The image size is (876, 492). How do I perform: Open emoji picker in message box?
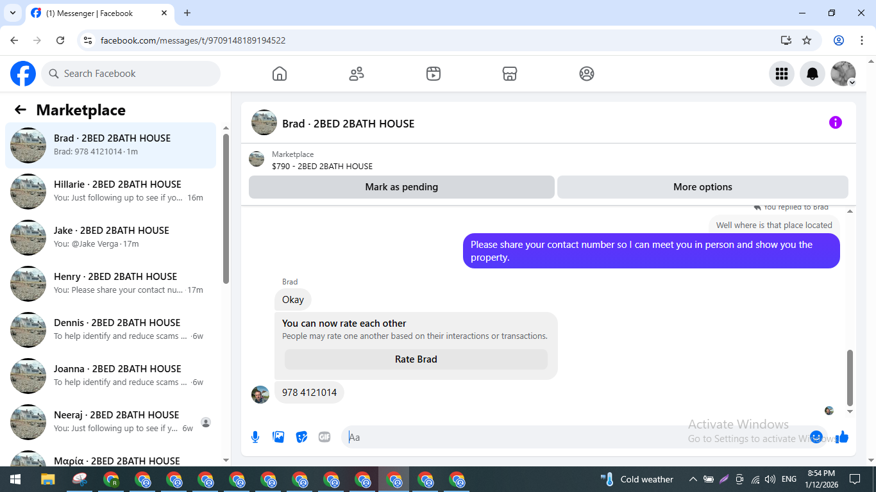(816, 437)
